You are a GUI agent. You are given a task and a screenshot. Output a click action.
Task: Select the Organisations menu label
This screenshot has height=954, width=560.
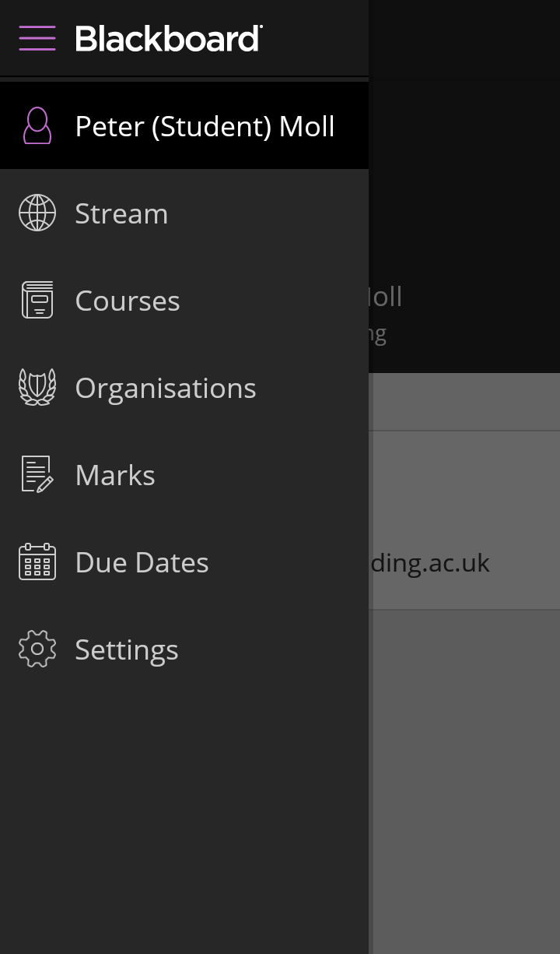coord(166,388)
